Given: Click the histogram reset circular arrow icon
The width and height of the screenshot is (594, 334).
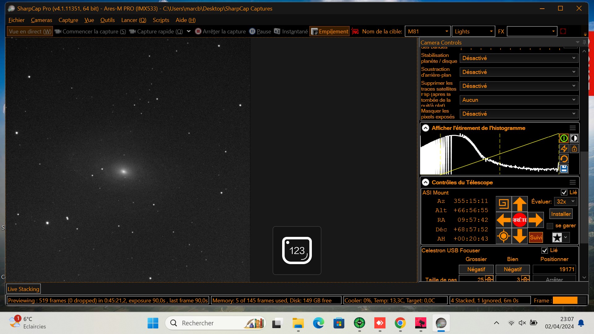Looking at the screenshot, I should pos(564,159).
